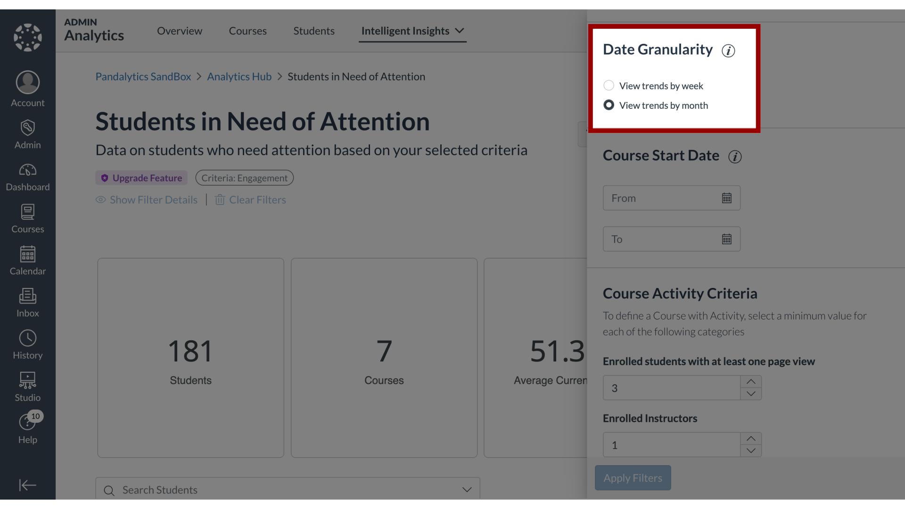Toggle the Criteria Engagement filter
Viewport: 905px width, 509px height.
pyautogui.click(x=244, y=178)
